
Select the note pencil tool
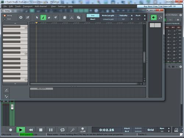(43, 18)
